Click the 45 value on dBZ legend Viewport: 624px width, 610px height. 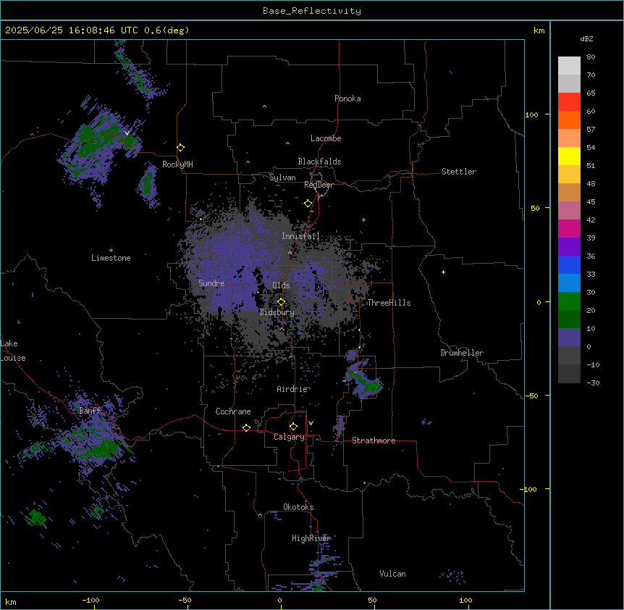(x=591, y=202)
